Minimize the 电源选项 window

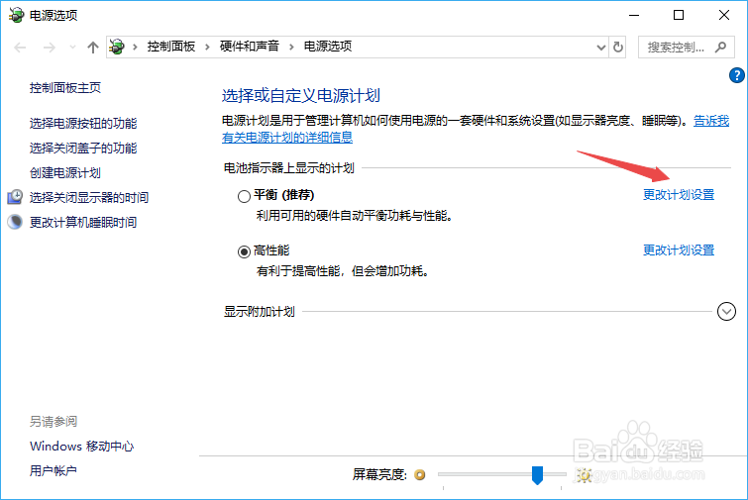point(634,15)
